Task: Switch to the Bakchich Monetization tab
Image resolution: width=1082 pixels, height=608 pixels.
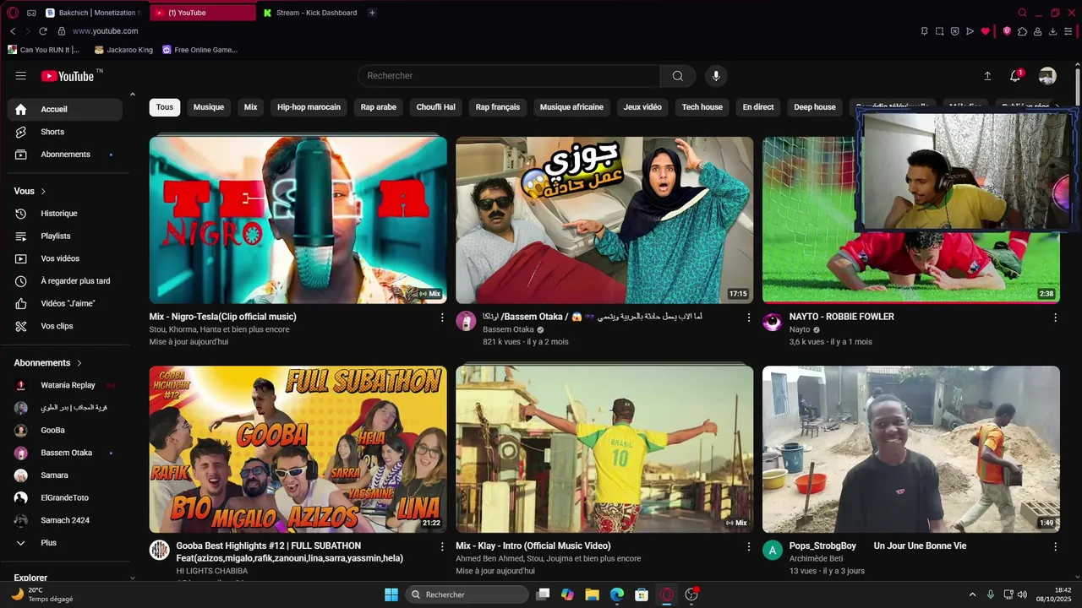Action: [x=93, y=13]
